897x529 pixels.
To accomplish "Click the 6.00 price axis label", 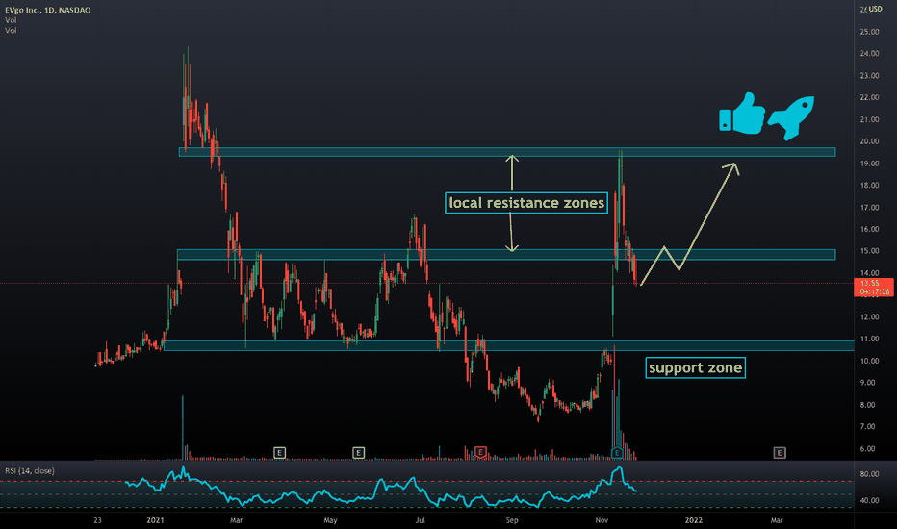I will 869,448.
